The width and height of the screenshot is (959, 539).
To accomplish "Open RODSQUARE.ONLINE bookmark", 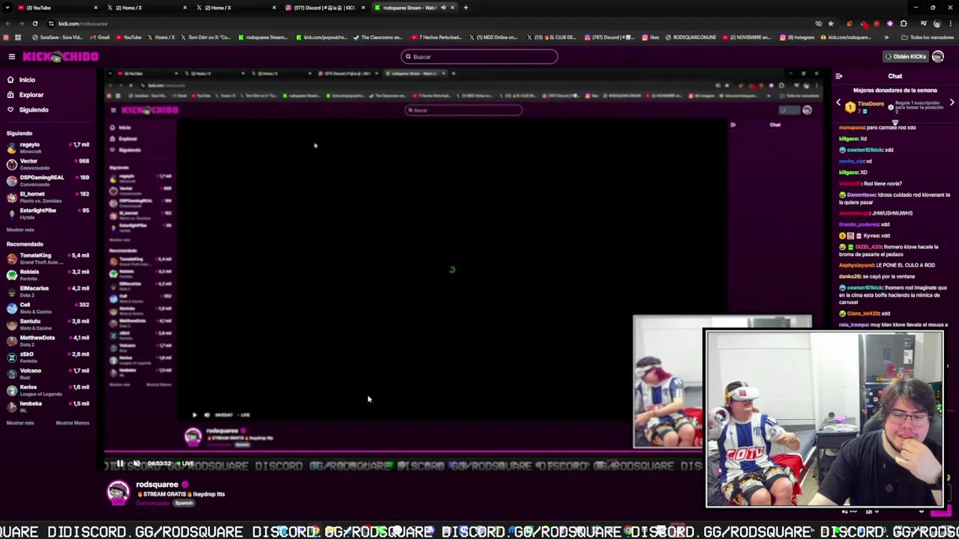I will 690,37.
